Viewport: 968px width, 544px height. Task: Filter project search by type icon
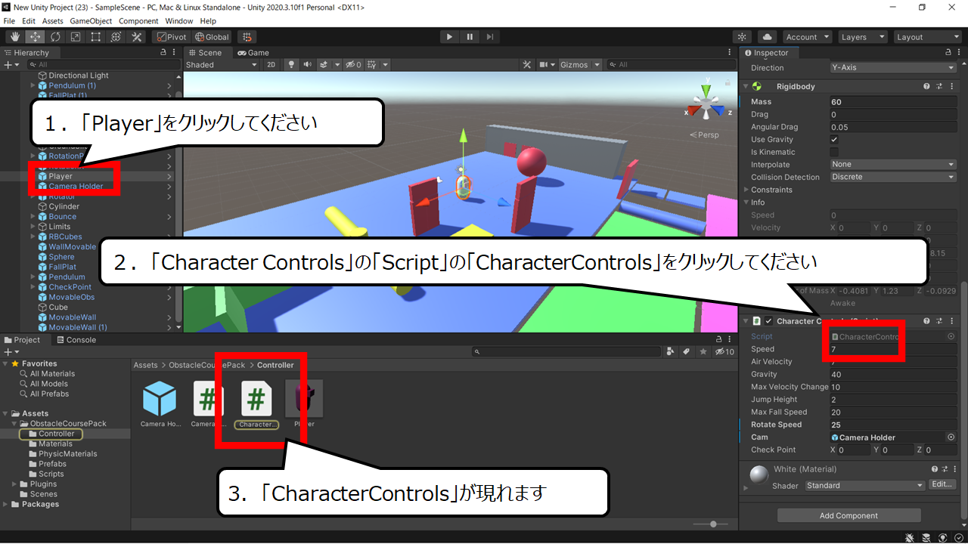point(670,352)
